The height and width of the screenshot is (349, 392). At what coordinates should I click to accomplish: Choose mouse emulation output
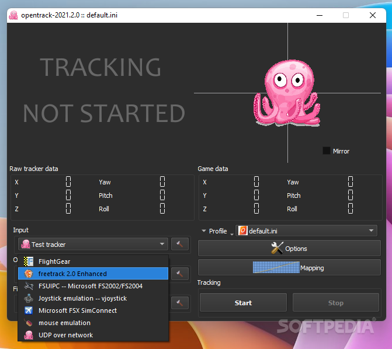point(93,323)
